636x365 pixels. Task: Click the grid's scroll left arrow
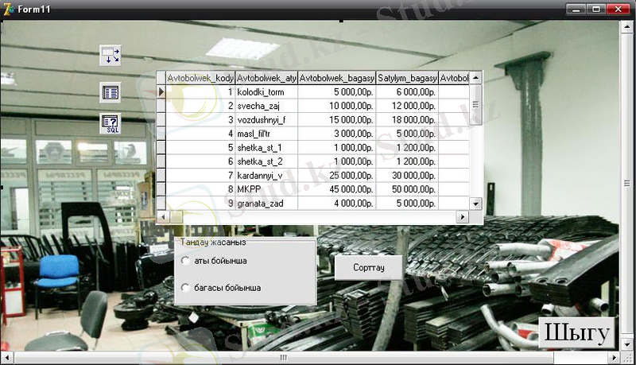[161, 216]
